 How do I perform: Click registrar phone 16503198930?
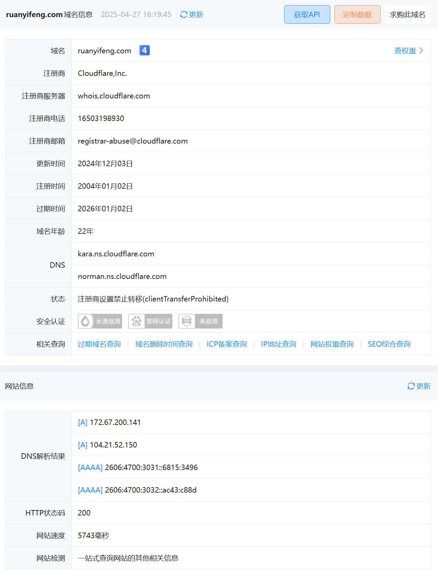click(x=101, y=118)
